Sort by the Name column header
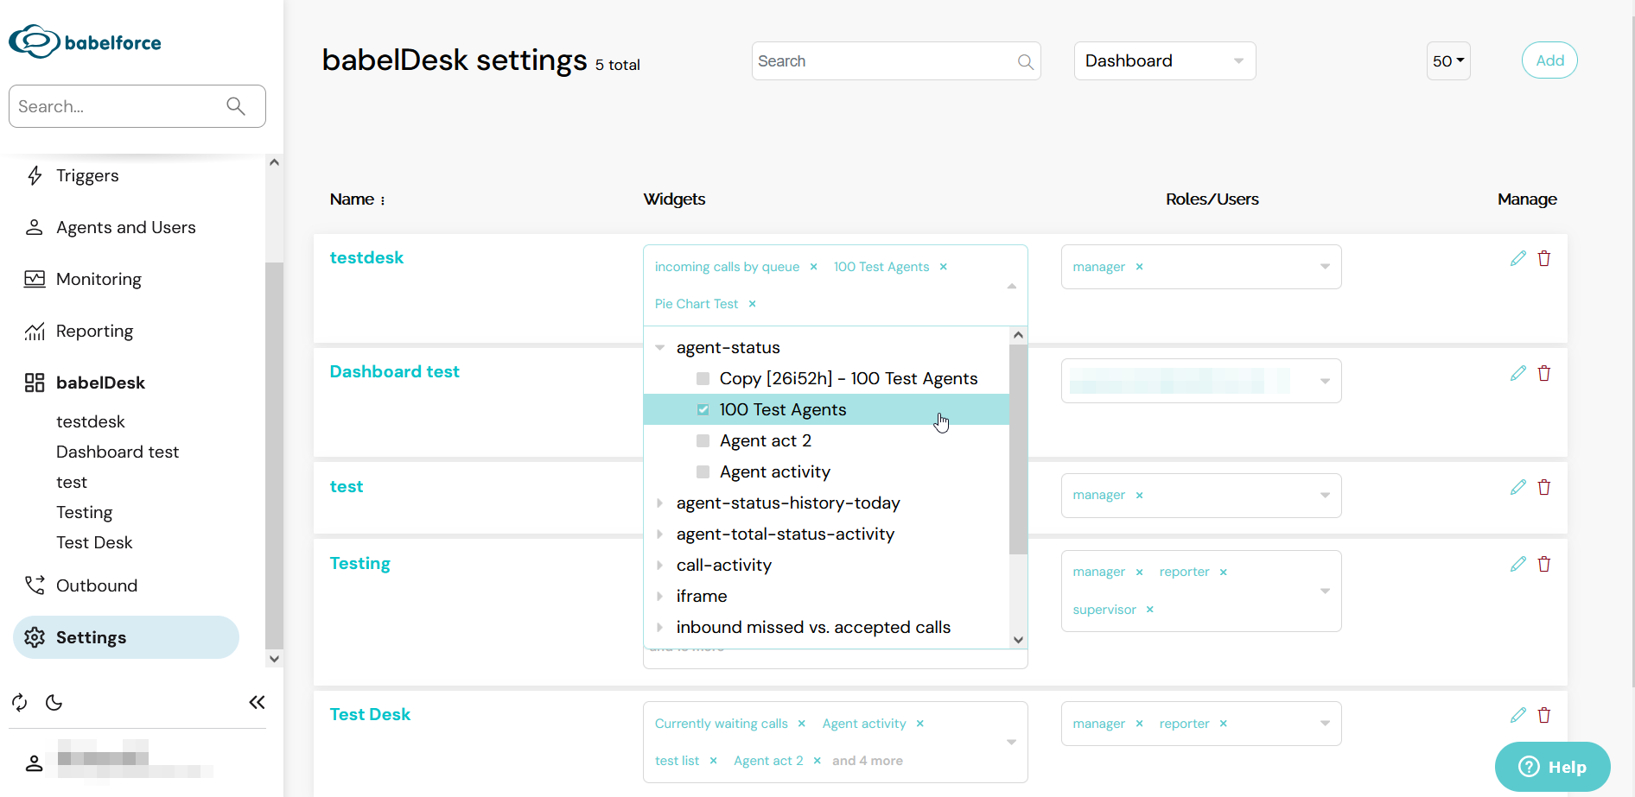 [x=357, y=199]
